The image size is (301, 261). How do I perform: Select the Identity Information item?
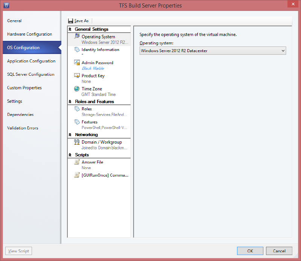tap(99, 52)
